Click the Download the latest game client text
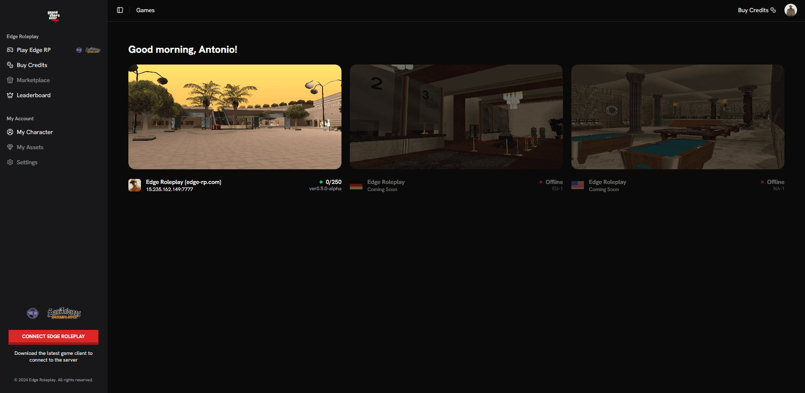This screenshot has width=805, height=393. click(54, 357)
